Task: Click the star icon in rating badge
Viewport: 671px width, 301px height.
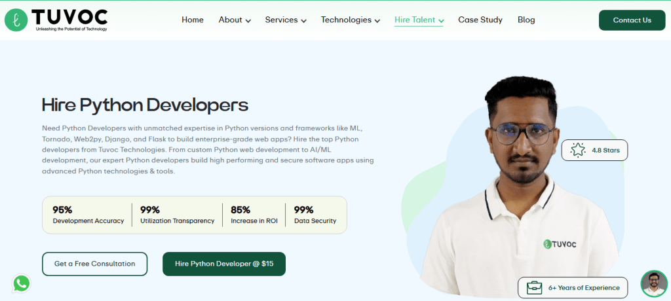Action: click(x=577, y=150)
